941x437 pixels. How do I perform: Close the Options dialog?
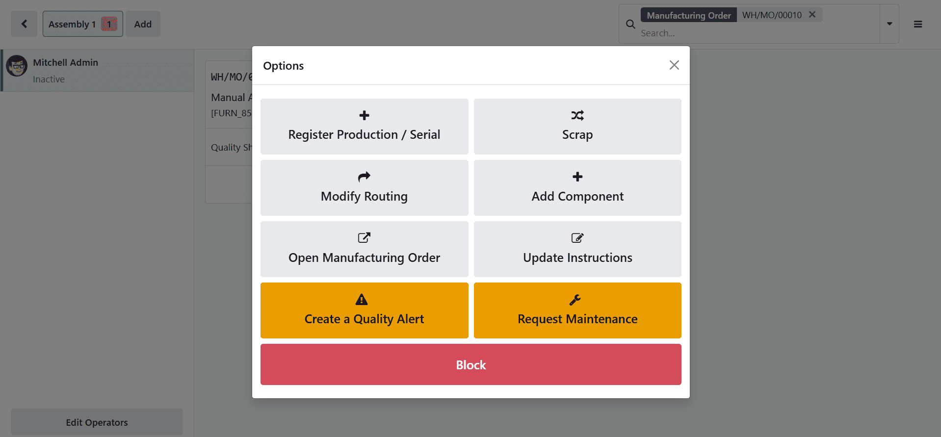[674, 65]
